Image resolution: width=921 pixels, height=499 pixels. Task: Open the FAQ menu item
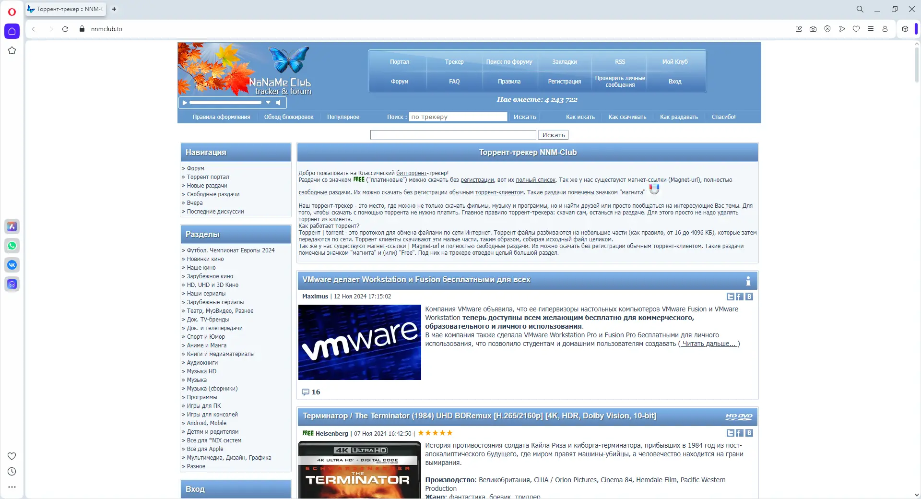coord(454,82)
